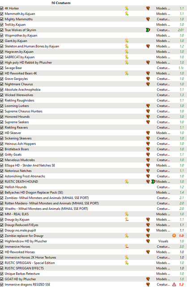187x287 pixels.
Task: Click the heart icon for Highlandcow HD by Pfuscher
Action: click(x=148, y=241)
